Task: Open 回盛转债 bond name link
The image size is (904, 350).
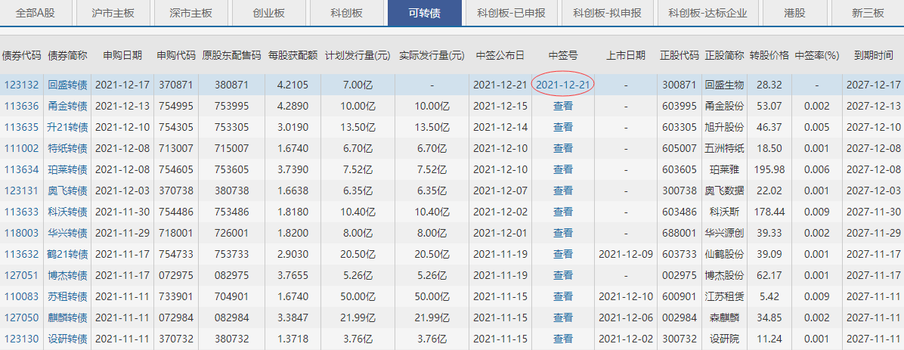Action: pyautogui.click(x=67, y=85)
